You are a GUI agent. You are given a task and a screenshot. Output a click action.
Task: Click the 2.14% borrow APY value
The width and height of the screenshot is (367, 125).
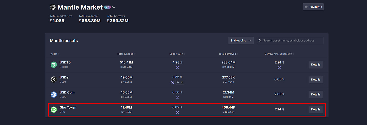(x=279, y=109)
